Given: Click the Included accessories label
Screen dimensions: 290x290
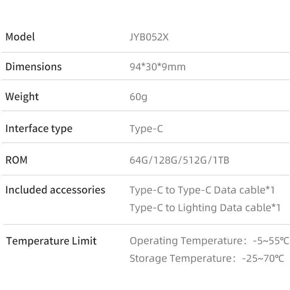Looking at the screenshot, I should click(55, 190).
